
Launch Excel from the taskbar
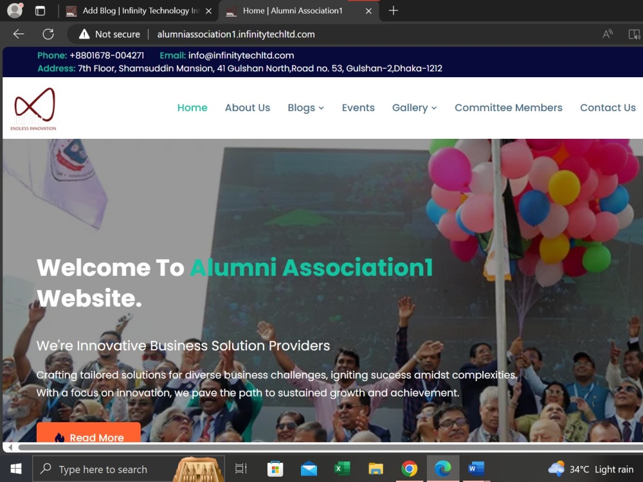pyautogui.click(x=342, y=469)
